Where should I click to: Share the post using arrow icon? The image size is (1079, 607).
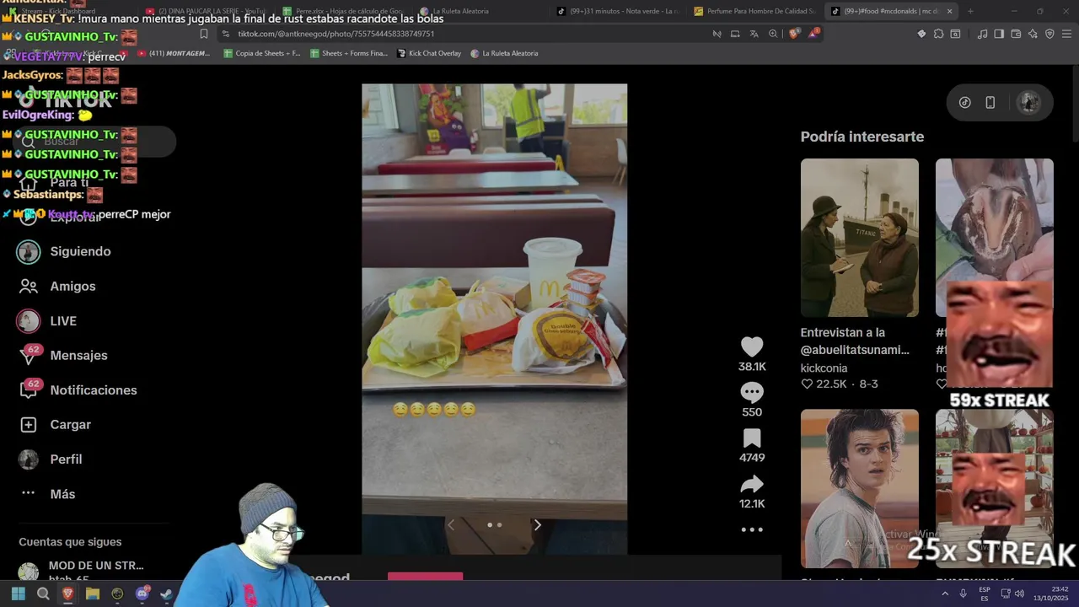click(752, 484)
